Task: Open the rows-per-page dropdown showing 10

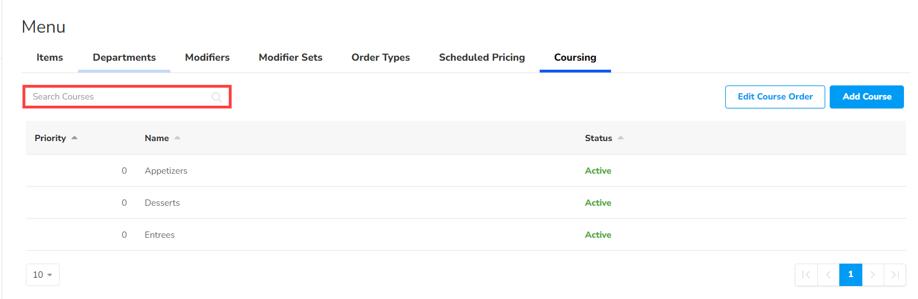Action: (x=43, y=275)
